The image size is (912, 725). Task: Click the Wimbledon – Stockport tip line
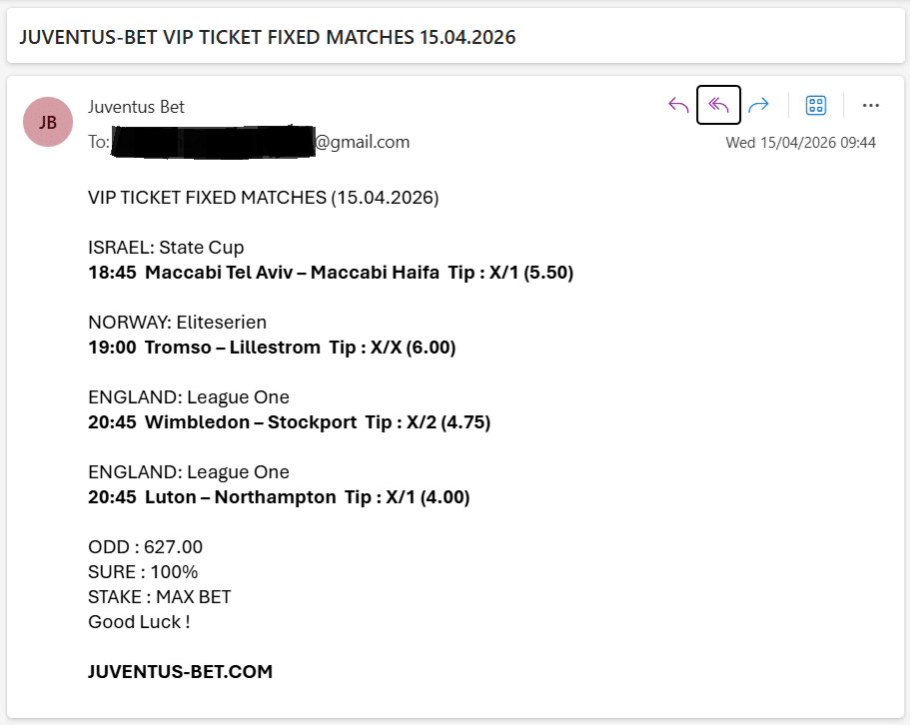[x=289, y=422]
